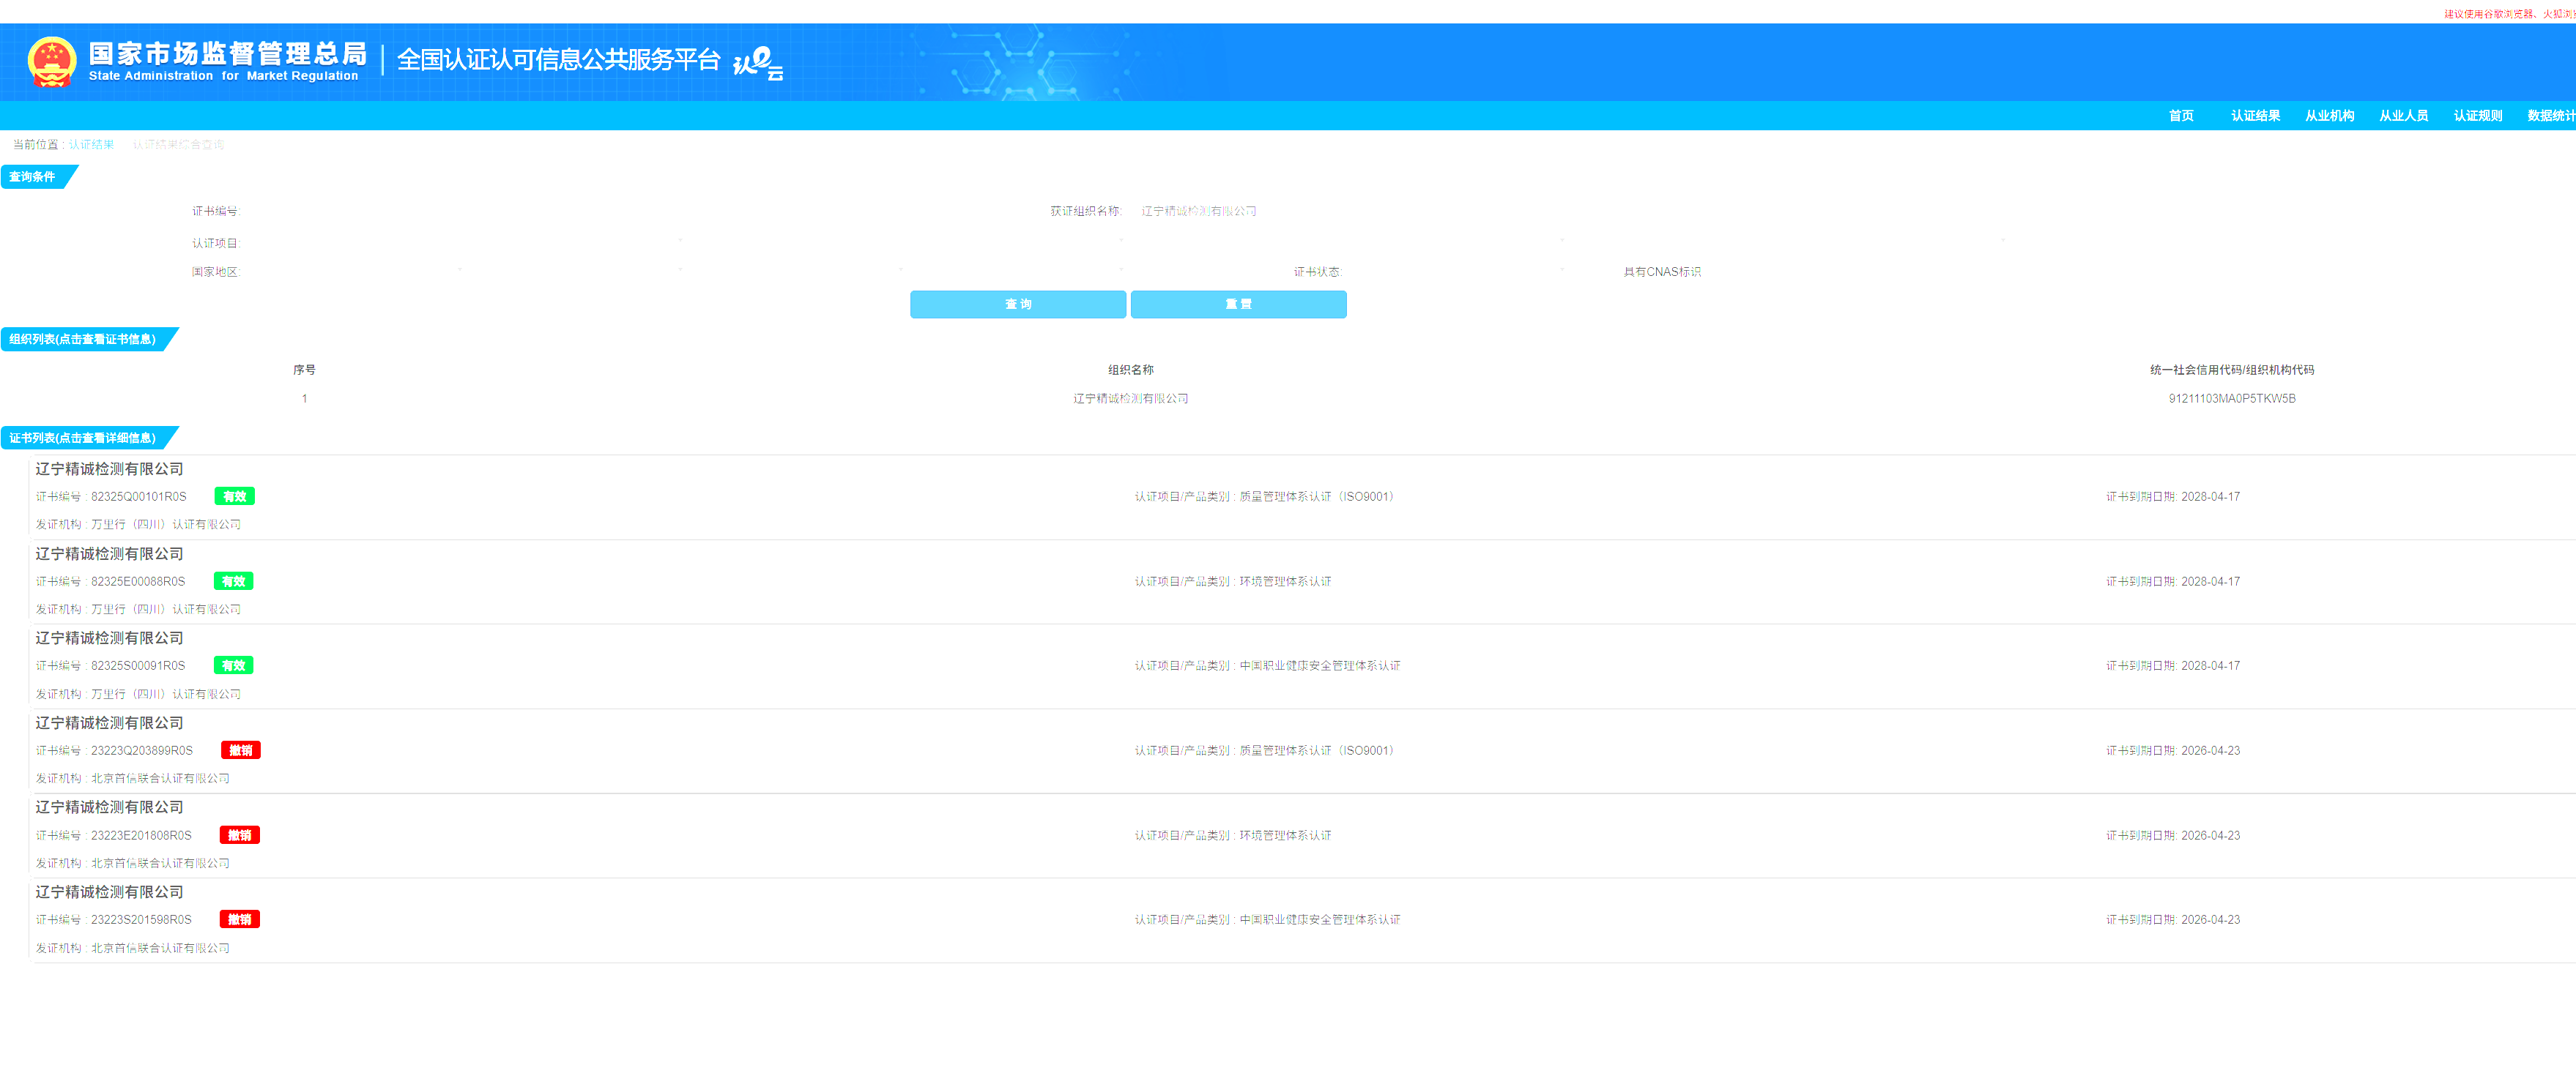2576x1065 pixels.
Task: Open the 证书状态 dropdown
Action: (1455, 272)
